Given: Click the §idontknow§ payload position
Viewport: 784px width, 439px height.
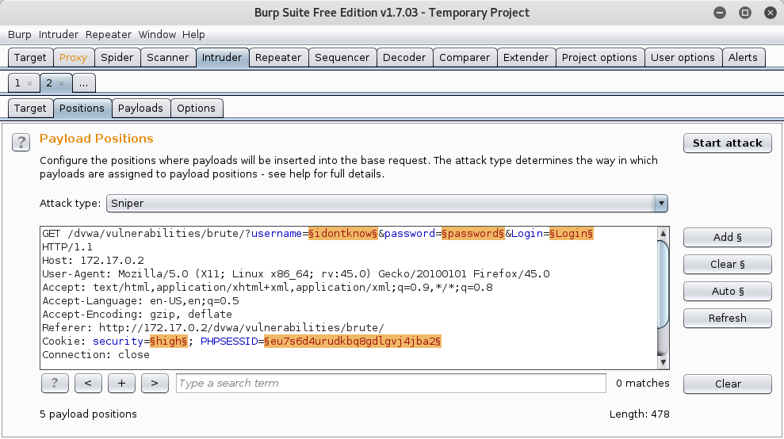Looking at the screenshot, I should click(343, 234).
